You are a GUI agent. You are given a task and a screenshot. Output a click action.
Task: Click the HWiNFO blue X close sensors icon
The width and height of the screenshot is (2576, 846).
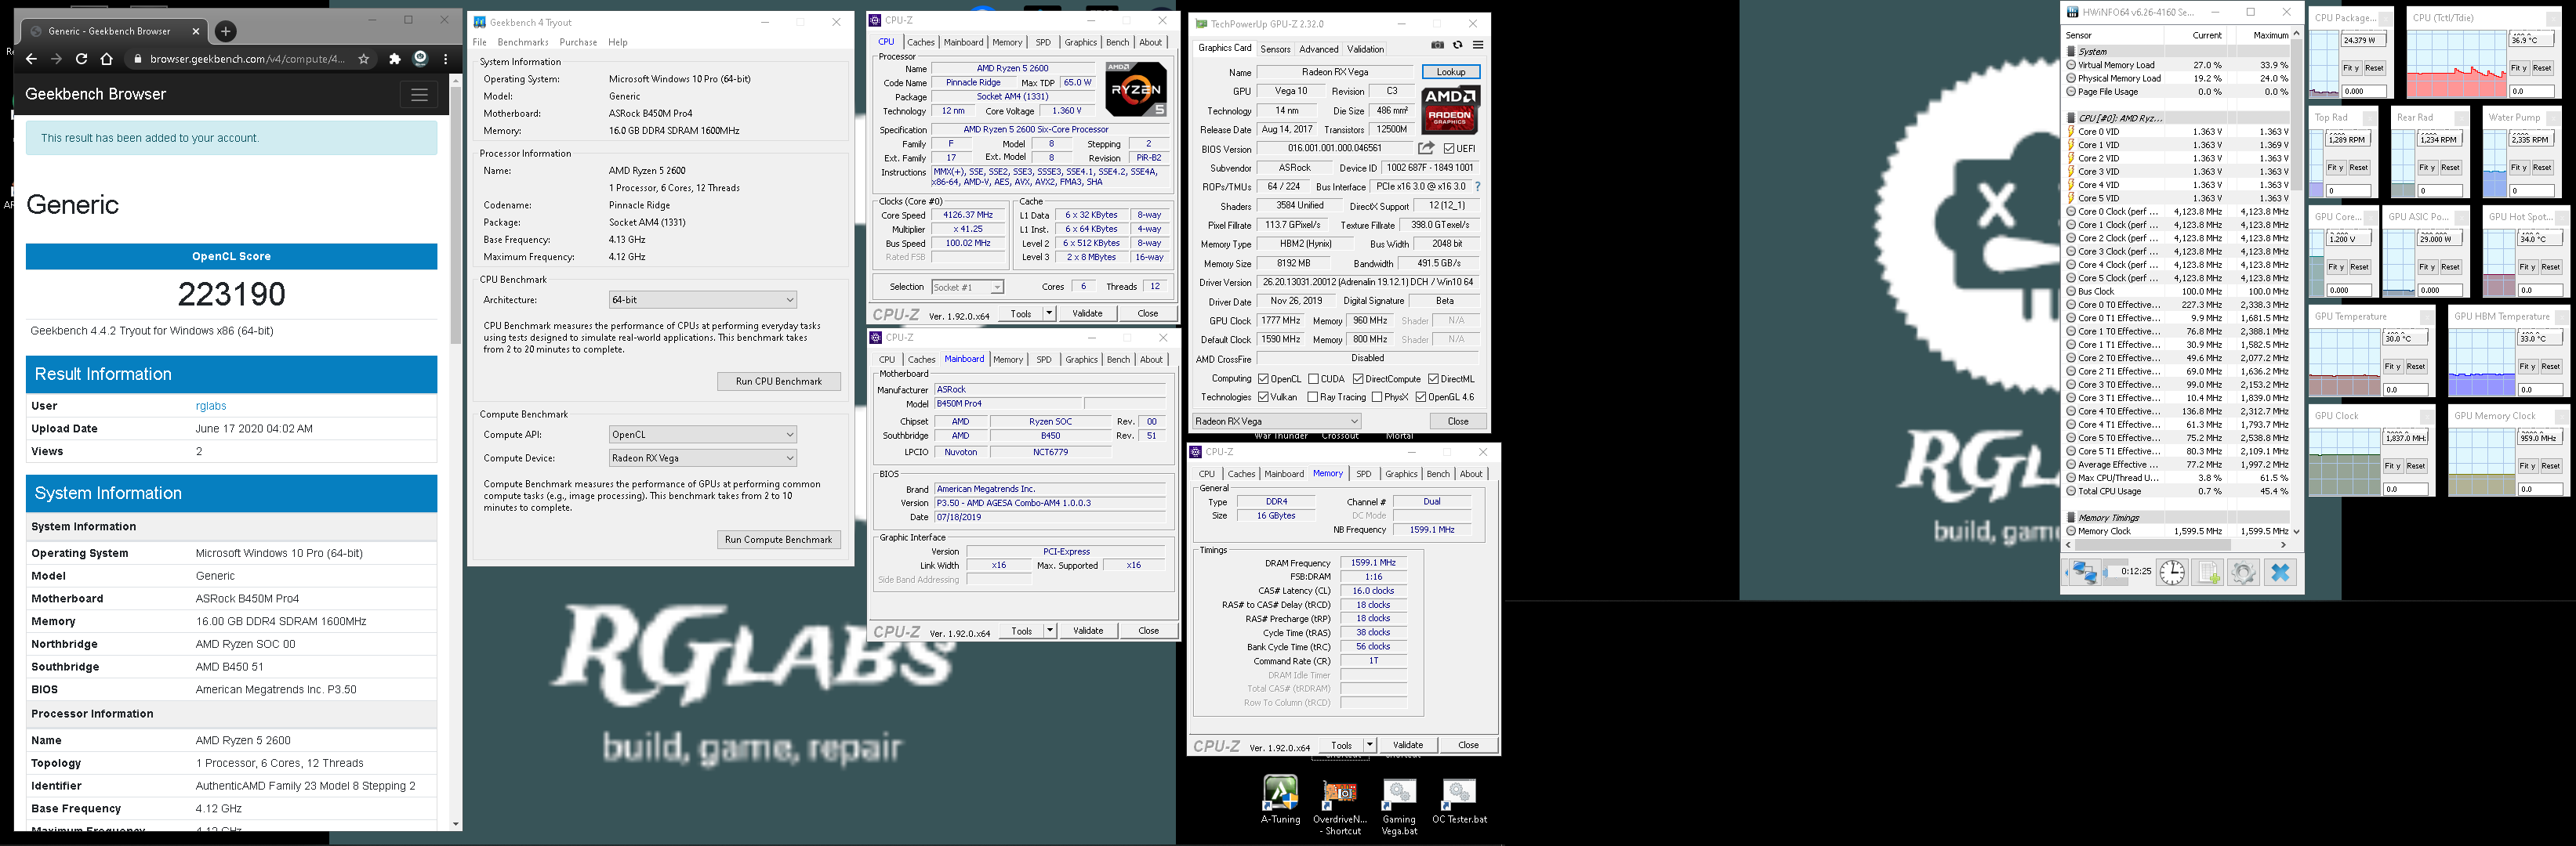2280,573
